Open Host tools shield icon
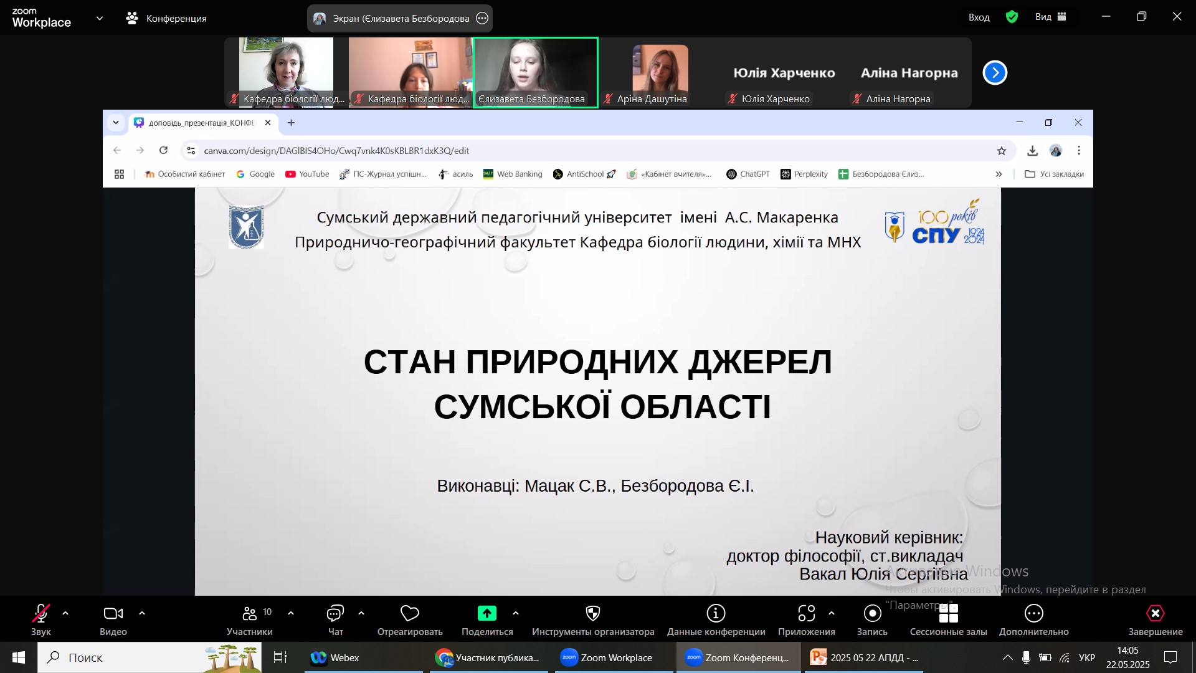Viewport: 1196px width, 673px height. tap(592, 614)
